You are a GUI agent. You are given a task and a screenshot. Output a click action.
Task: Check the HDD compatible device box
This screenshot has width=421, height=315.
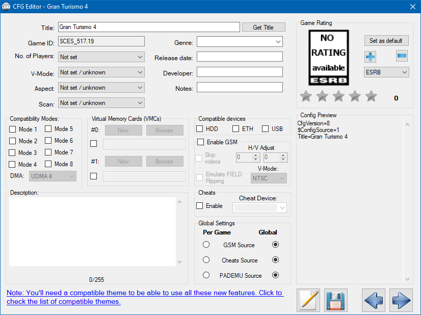(x=199, y=128)
